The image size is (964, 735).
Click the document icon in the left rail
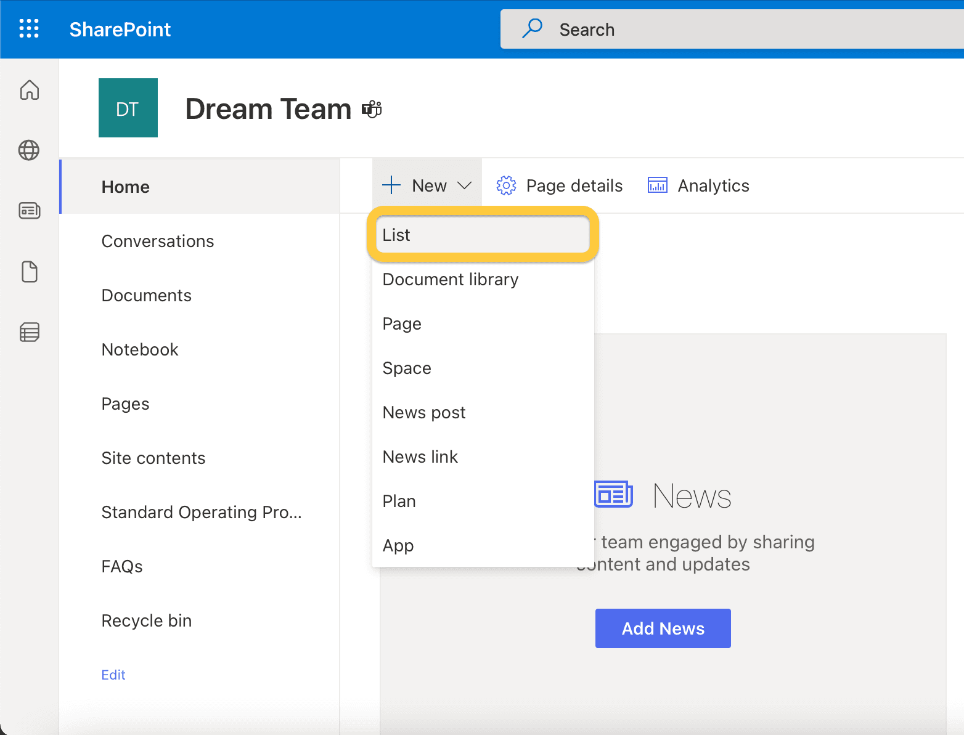29,271
